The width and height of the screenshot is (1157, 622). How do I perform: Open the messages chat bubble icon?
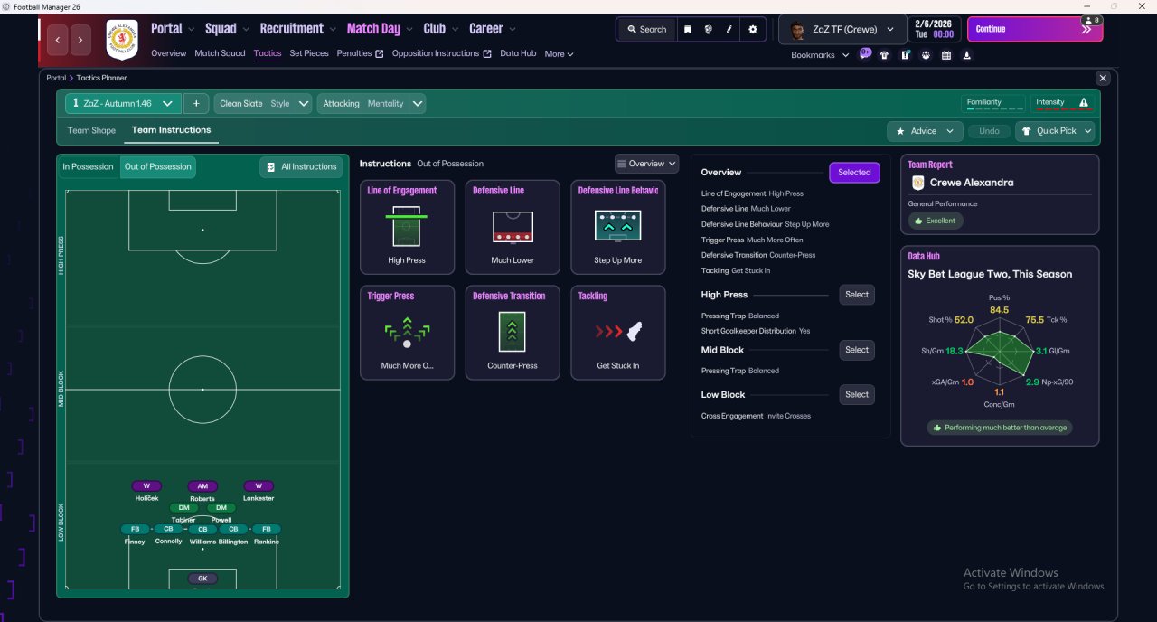pos(865,54)
